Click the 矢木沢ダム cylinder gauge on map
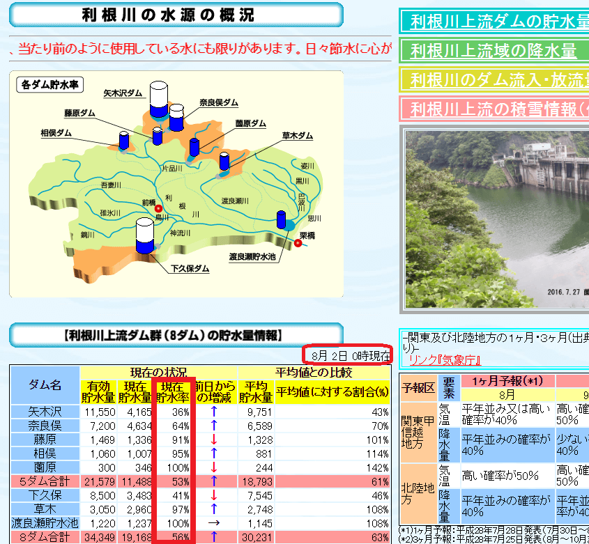This screenshot has height=544, width=589. click(x=158, y=100)
